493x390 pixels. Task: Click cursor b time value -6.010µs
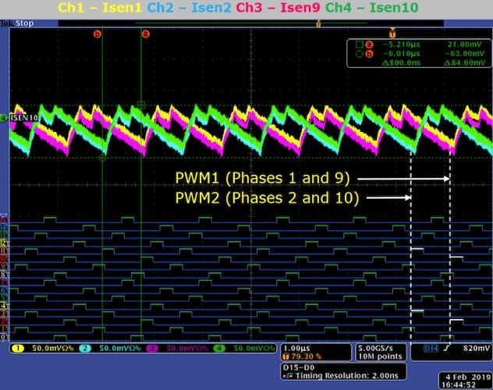tap(402, 54)
